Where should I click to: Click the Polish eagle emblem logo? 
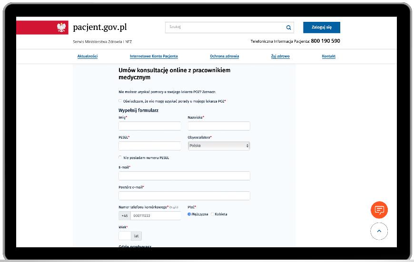(62, 28)
